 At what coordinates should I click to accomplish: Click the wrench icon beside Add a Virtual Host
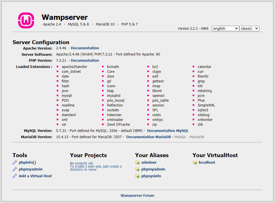pyautogui.click(x=15, y=176)
